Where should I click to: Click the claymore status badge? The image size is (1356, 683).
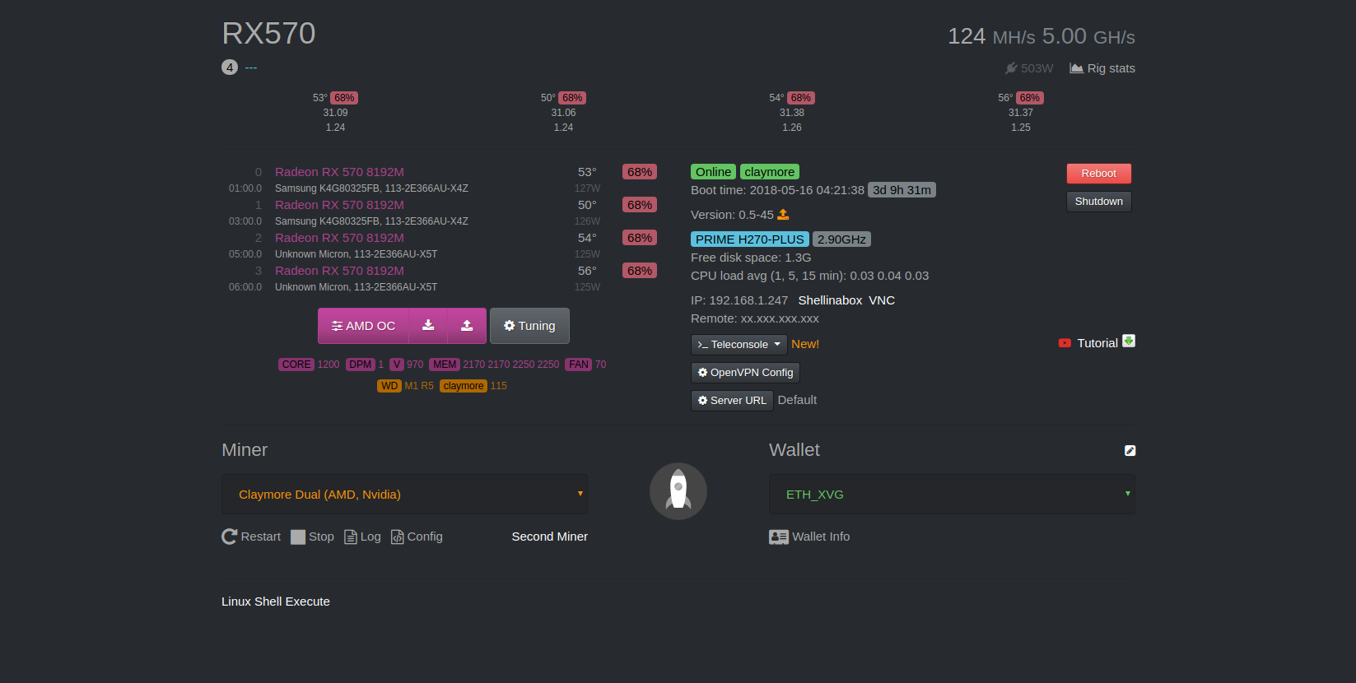(x=769, y=172)
